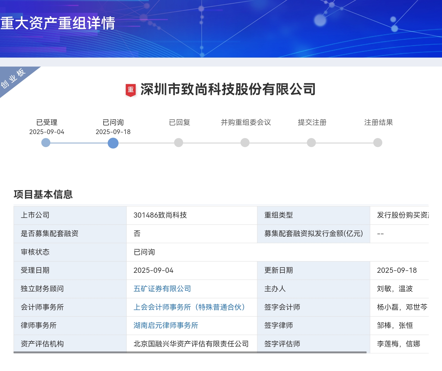Click the 项目基本信息 section heading
This screenshot has height=371, width=442.
(43, 194)
